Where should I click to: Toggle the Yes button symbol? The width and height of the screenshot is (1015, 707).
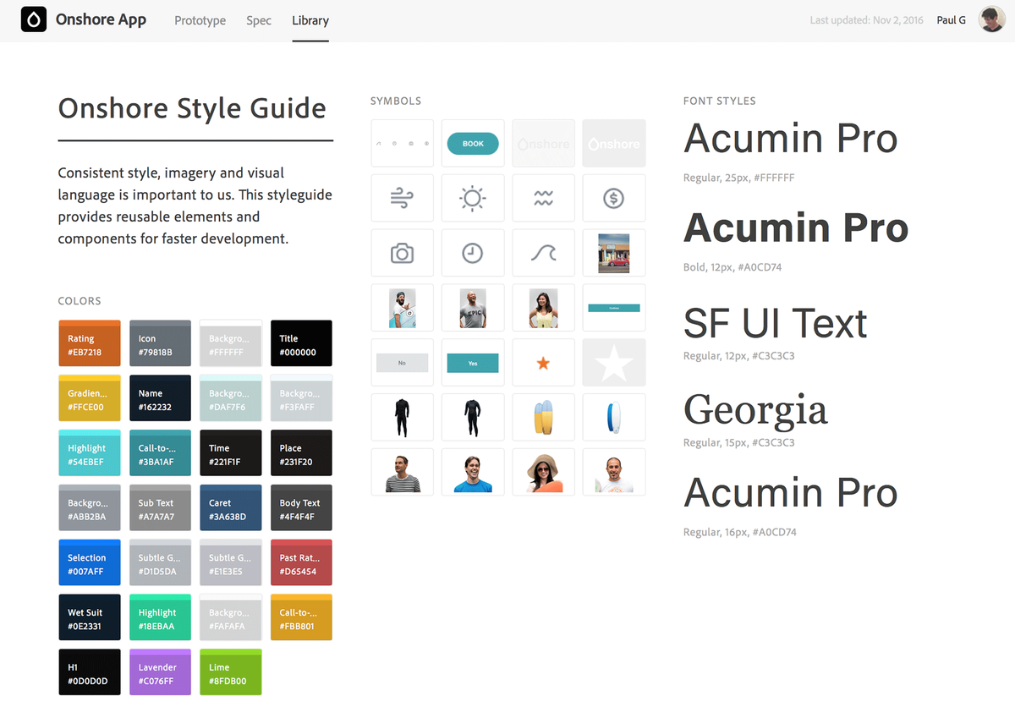473,362
